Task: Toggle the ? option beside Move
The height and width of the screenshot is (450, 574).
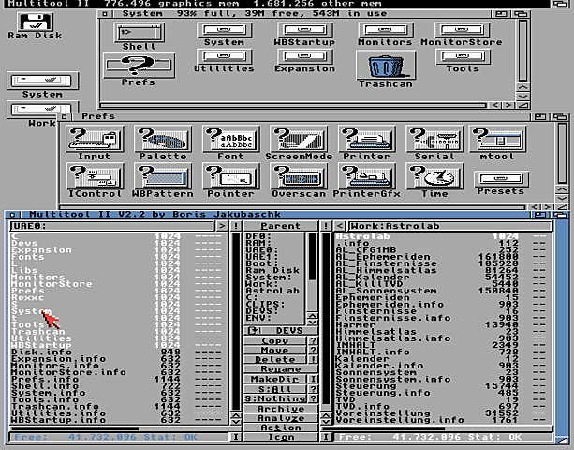Action: (x=313, y=350)
